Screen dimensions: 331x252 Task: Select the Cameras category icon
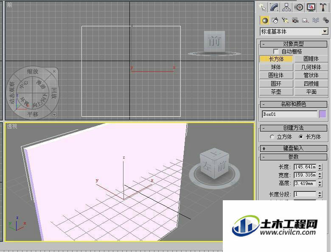[x=295, y=20]
